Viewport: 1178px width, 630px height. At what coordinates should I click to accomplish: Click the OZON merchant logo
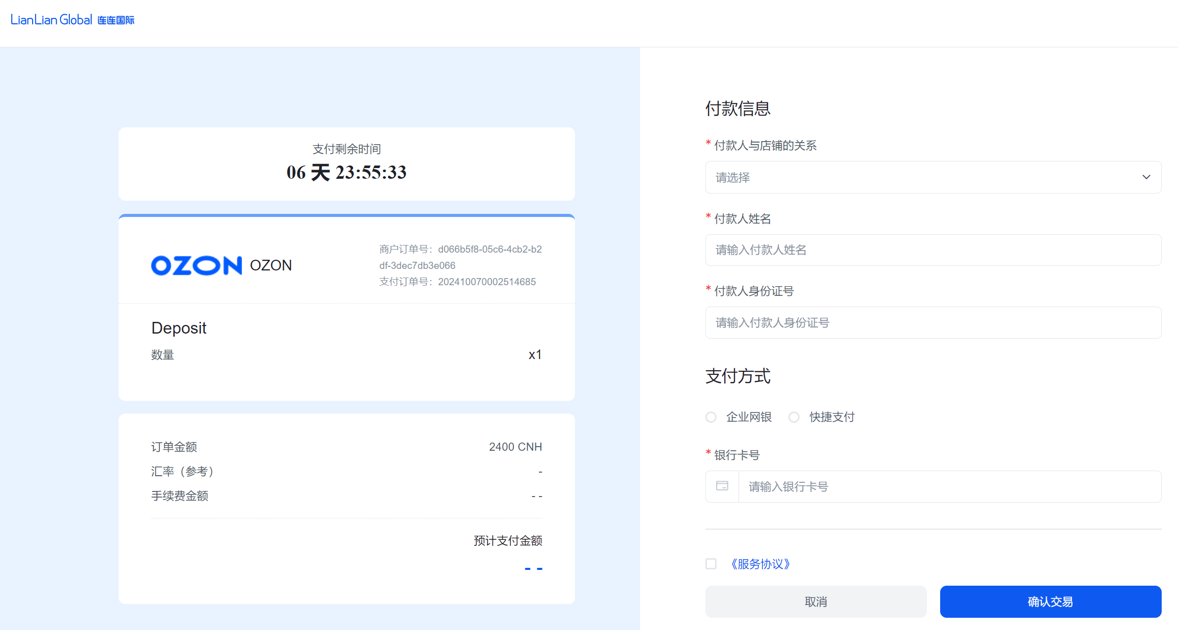pos(196,265)
